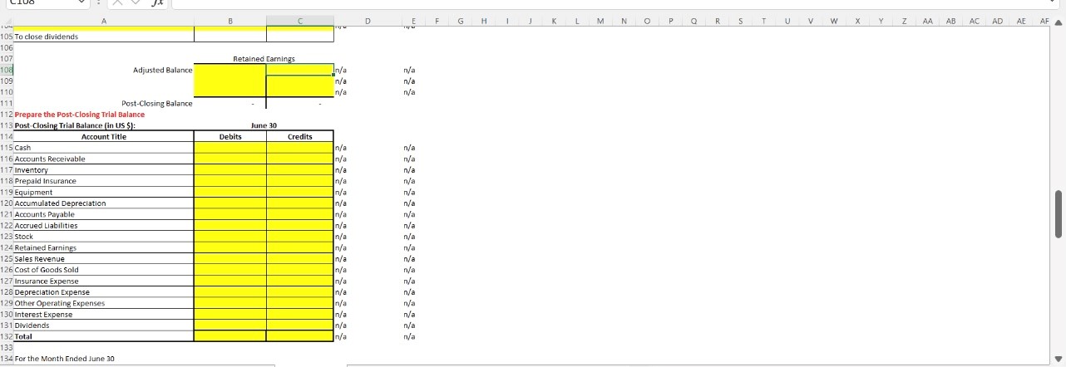Select the 'Depreciation Expense' account cell
Image resolution: width=1066 pixels, height=367 pixels.
coord(104,292)
